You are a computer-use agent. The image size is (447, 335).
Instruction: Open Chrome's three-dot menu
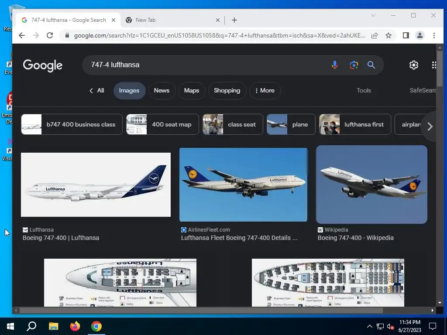[x=434, y=35]
